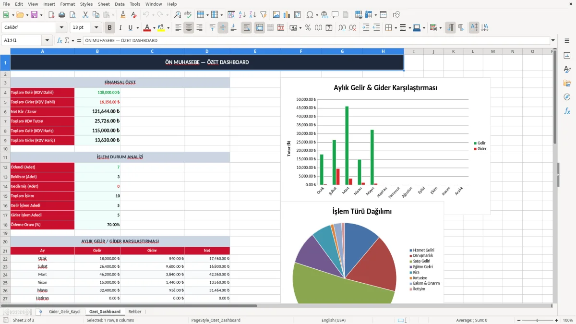Open Find and Replace
The image size is (576, 324).
tap(178, 15)
